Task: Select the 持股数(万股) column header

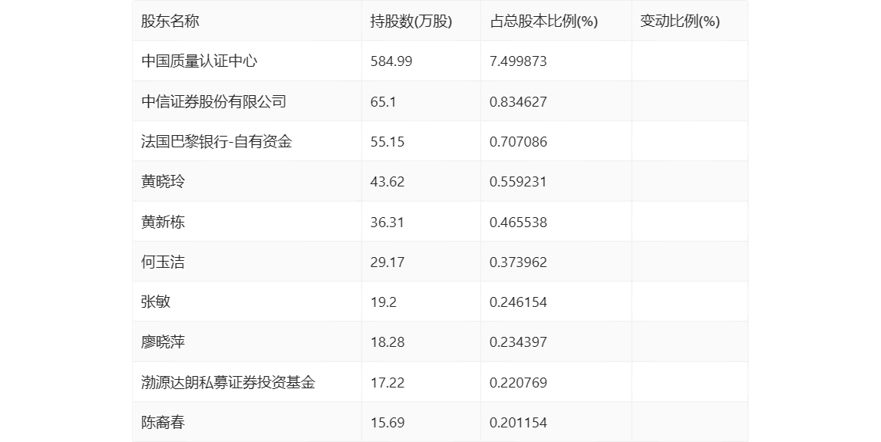Action: coord(411,21)
